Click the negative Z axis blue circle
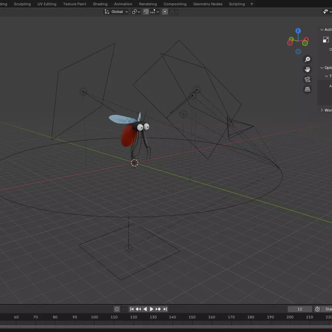The width and height of the screenshot is (332, 332). (x=298, y=51)
